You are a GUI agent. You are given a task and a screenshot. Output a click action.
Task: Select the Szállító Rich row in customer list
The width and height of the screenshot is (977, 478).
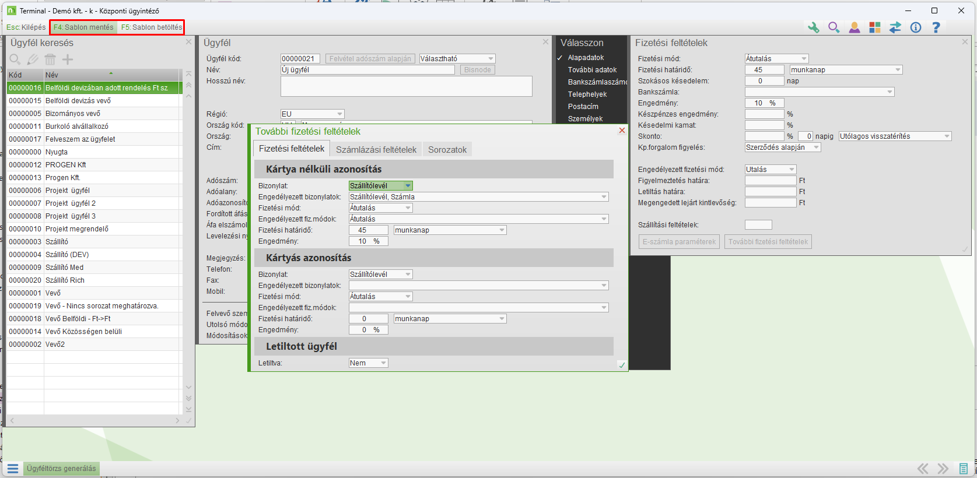point(65,280)
